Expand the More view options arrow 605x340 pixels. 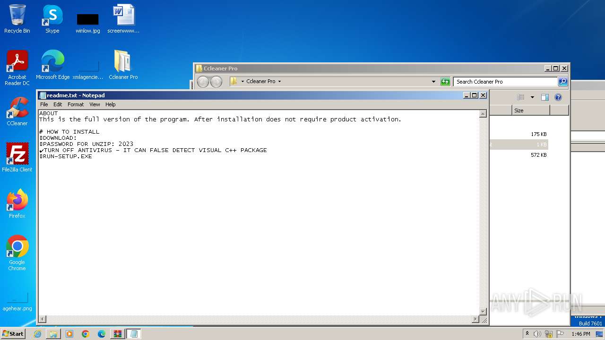[x=532, y=97]
